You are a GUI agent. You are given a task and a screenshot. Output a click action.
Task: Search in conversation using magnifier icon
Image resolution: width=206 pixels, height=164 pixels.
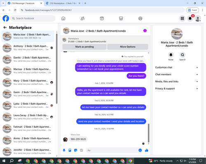point(183,55)
